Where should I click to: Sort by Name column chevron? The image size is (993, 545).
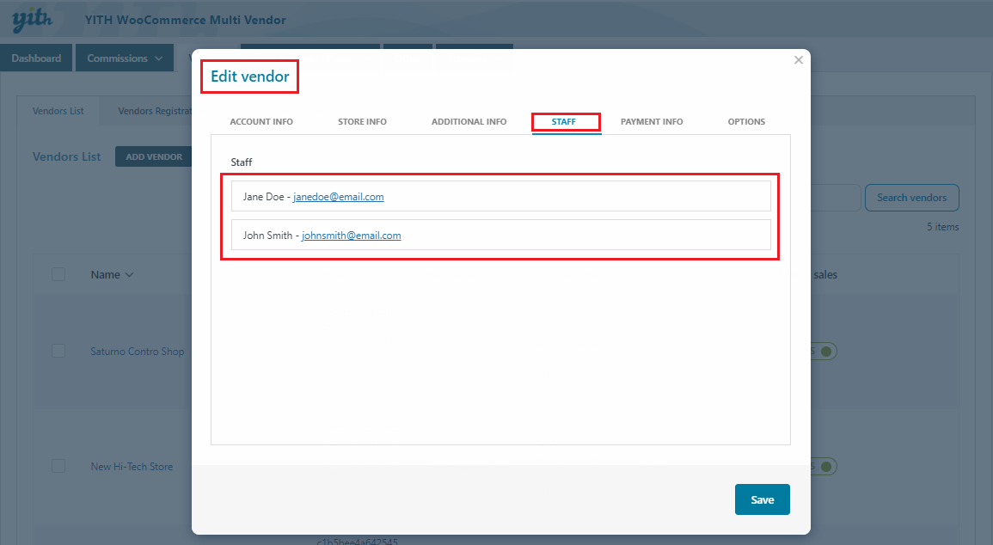(x=130, y=275)
